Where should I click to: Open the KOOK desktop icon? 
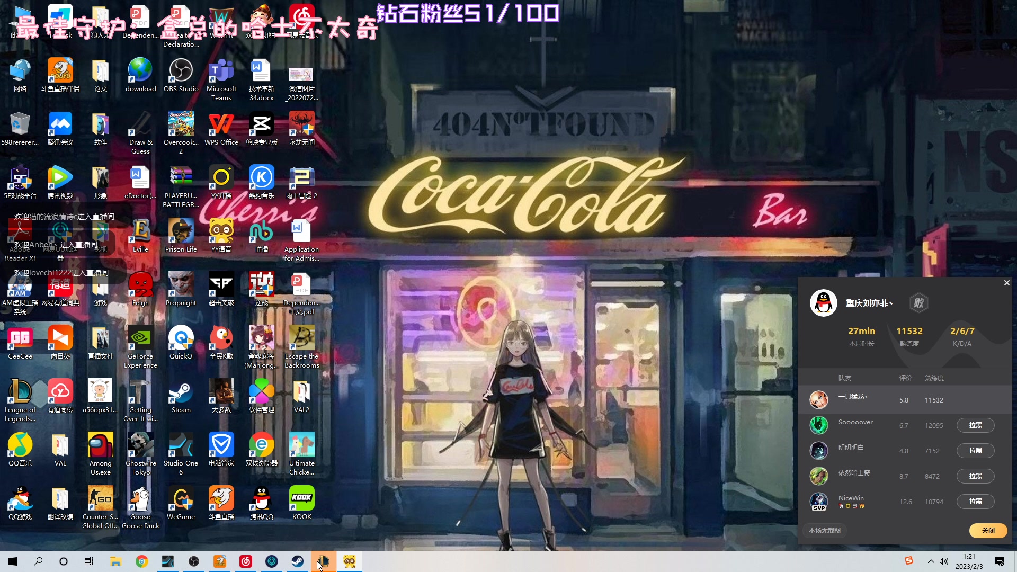(x=301, y=499)
